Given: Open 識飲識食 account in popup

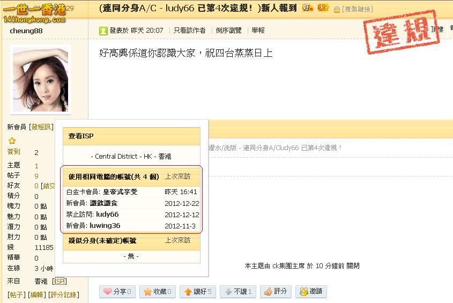Looking at the screenshot, I should click(103, 203).
